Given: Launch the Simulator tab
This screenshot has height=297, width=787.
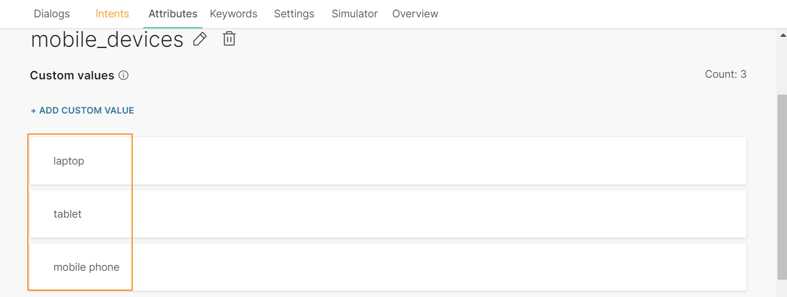Looking at the screenshot, I should tap(354, 14).
